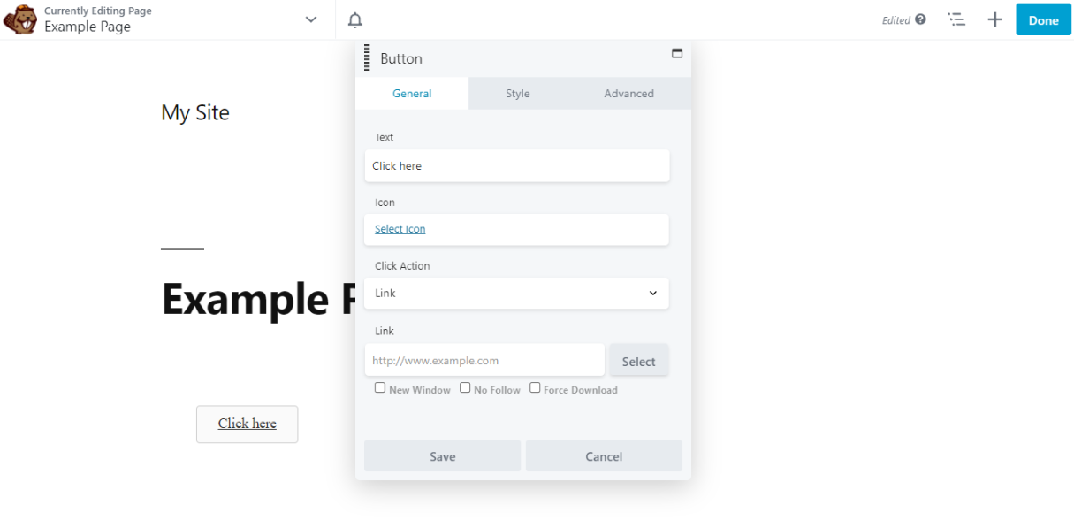The width and height of the screenshot is (1074, 520).
Task: Open notifications via the bell icon
Action: (354, 19)
